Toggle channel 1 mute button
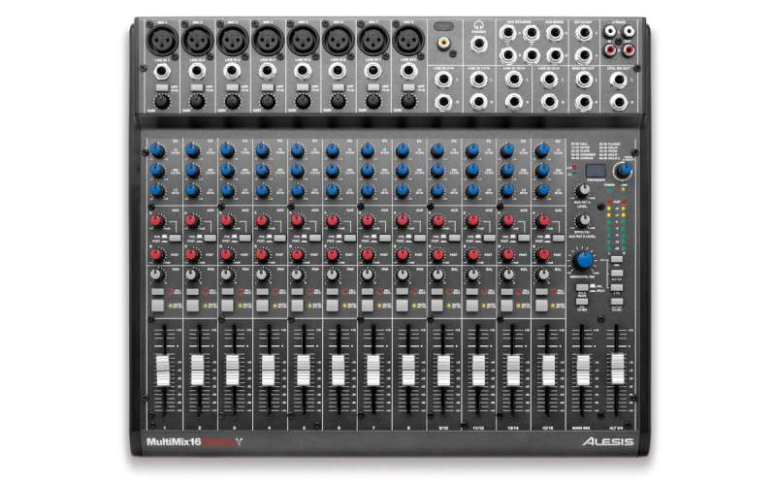 pos(157,291)
